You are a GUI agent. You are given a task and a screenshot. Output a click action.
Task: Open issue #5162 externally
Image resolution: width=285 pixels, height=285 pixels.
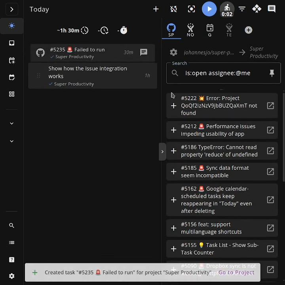270,200
